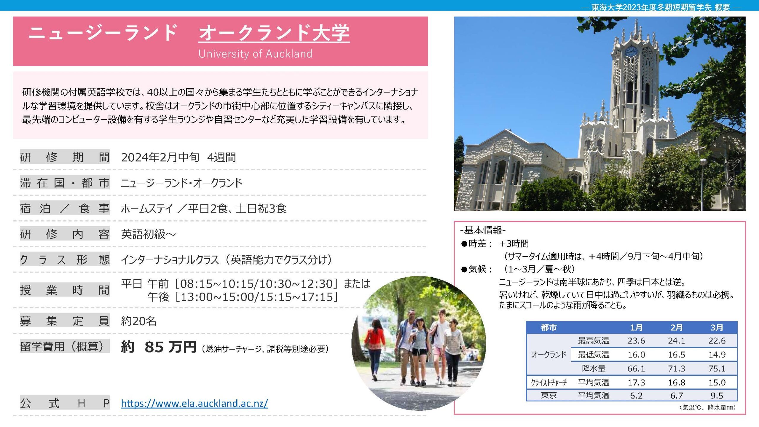Select the クラス形態 label
The height and width of the screenshot is (427, 759).
[x=65, y=259]
